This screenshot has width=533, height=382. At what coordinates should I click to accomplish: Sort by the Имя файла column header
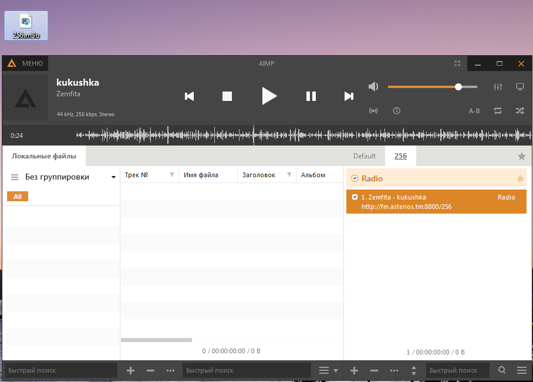pyautogui.click(x=201, y=175)
